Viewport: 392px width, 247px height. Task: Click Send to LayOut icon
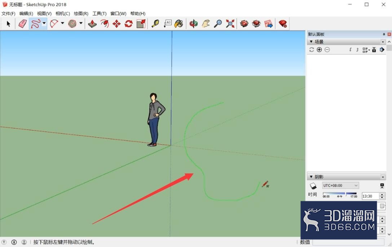[x=269, y=24]
